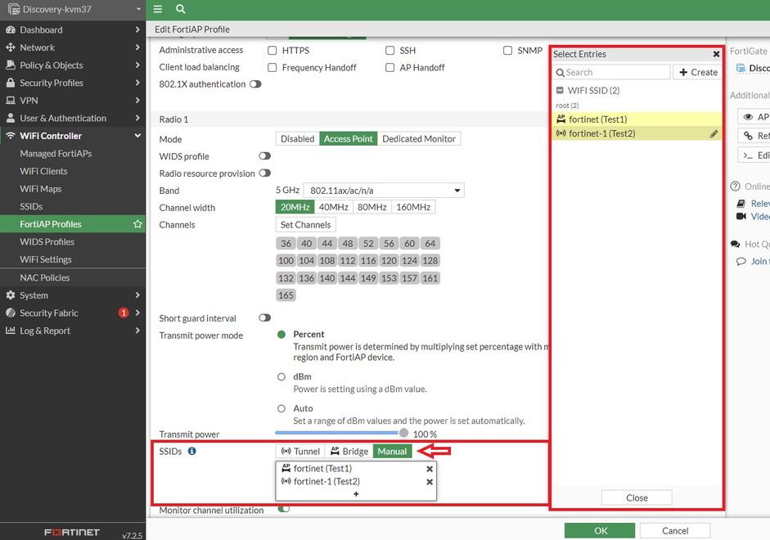Set Radio 1 mode to Dedicated Monitor
The height and width of the screenshot is (540, 770).
(419, 139)
